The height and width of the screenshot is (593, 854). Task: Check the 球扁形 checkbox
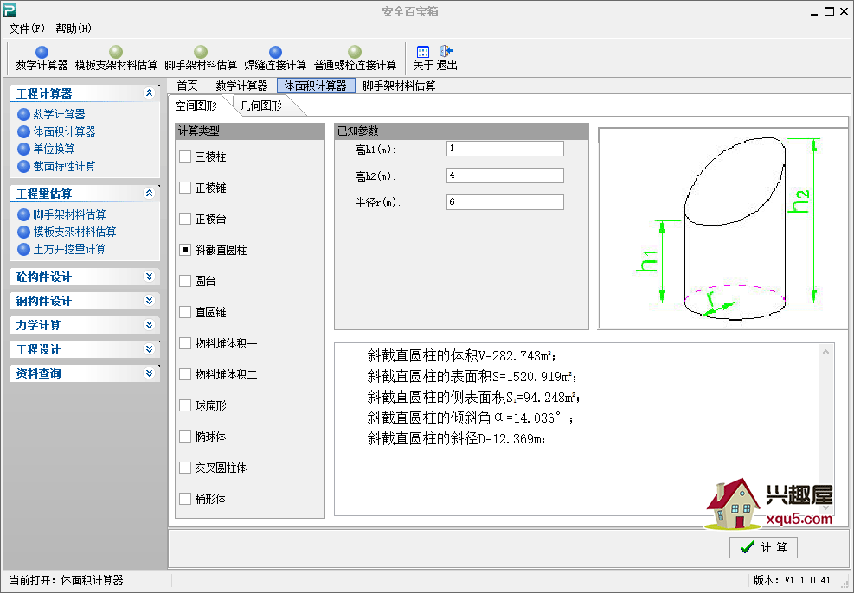pyautogui.click(x=185, y=405)
